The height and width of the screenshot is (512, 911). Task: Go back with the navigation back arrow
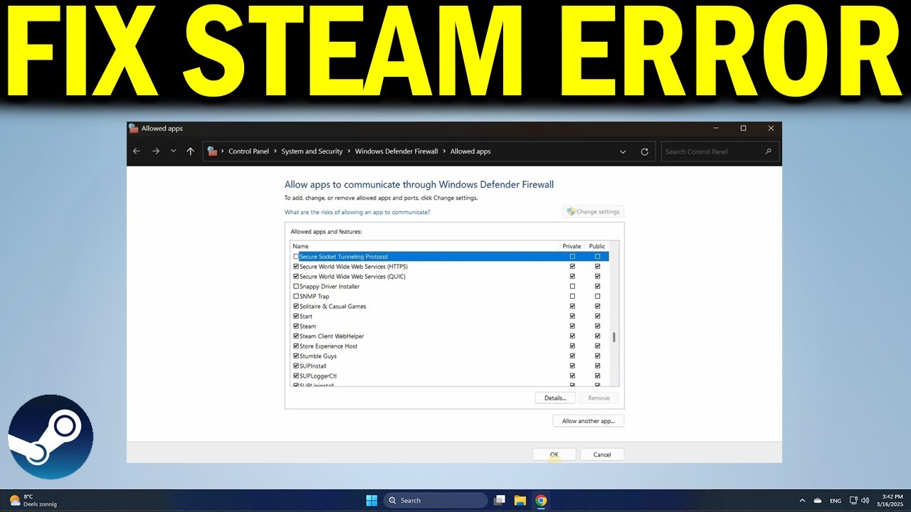pyautogui.click(x=137, y=151)
